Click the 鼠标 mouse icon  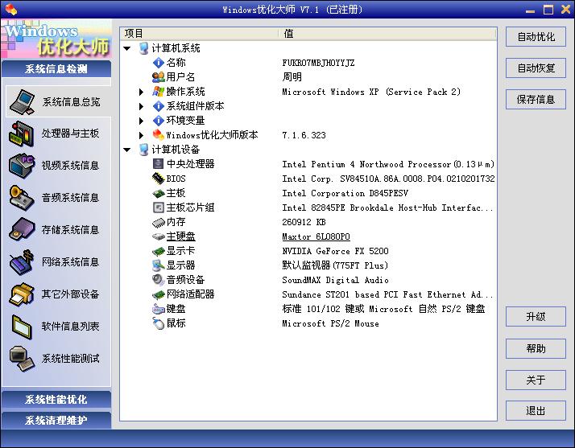point(158,323)
